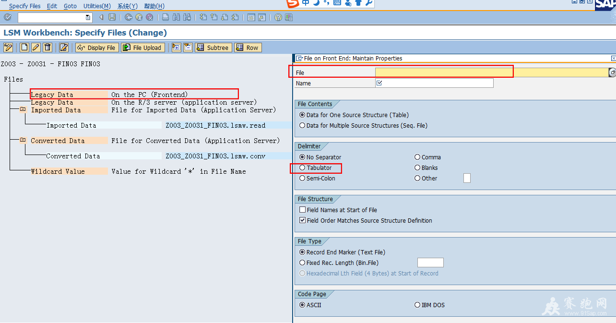
Task: Select the Comma delimiter
Action: coord(427,157)
